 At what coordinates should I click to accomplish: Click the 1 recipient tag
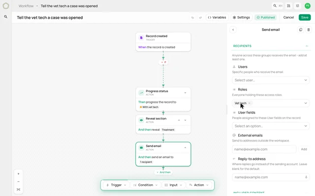tap(146, 162)
